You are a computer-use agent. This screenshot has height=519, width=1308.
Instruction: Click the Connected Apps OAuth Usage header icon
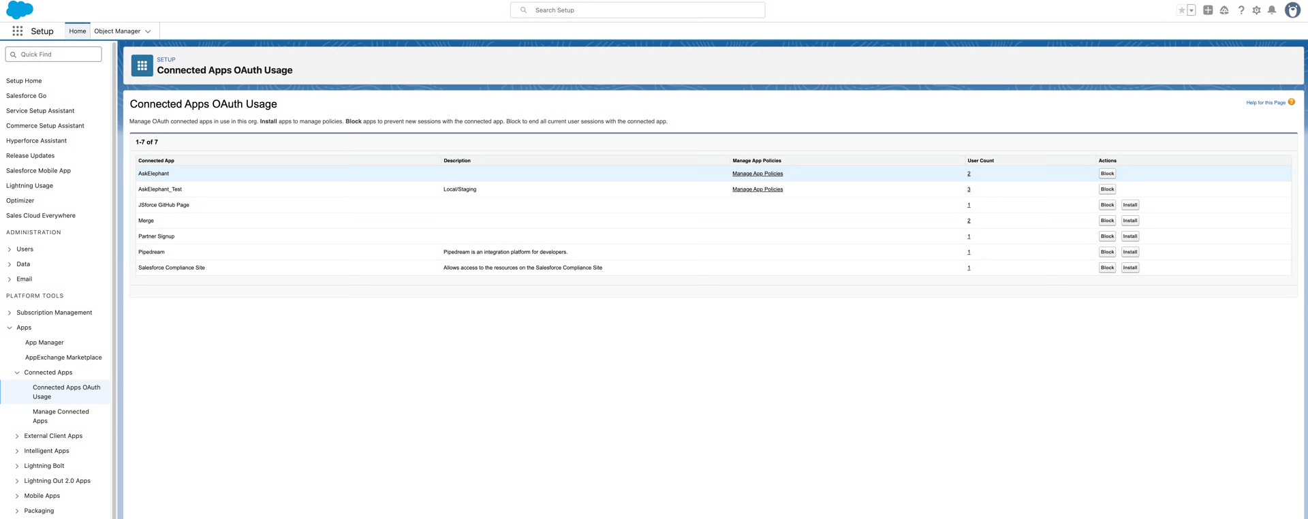click(x=142, y=65)
